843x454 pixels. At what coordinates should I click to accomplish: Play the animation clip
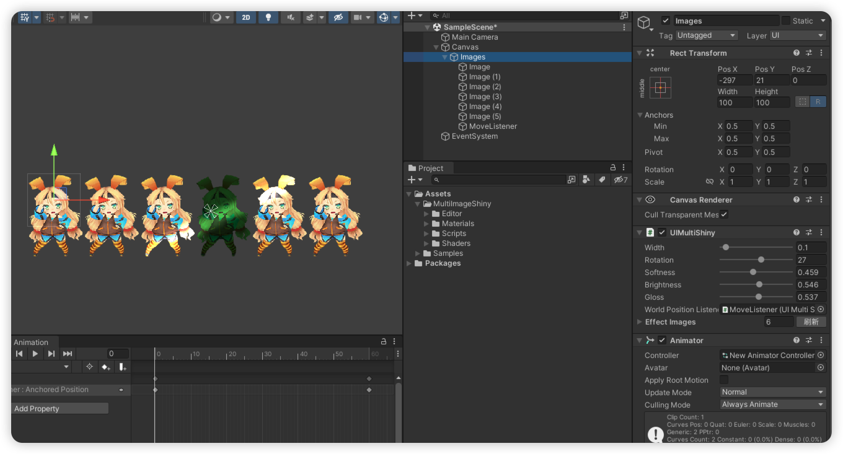pyautogui.click(x=35, y=354)
